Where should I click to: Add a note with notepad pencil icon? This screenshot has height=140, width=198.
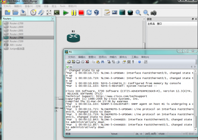[107, 12]
